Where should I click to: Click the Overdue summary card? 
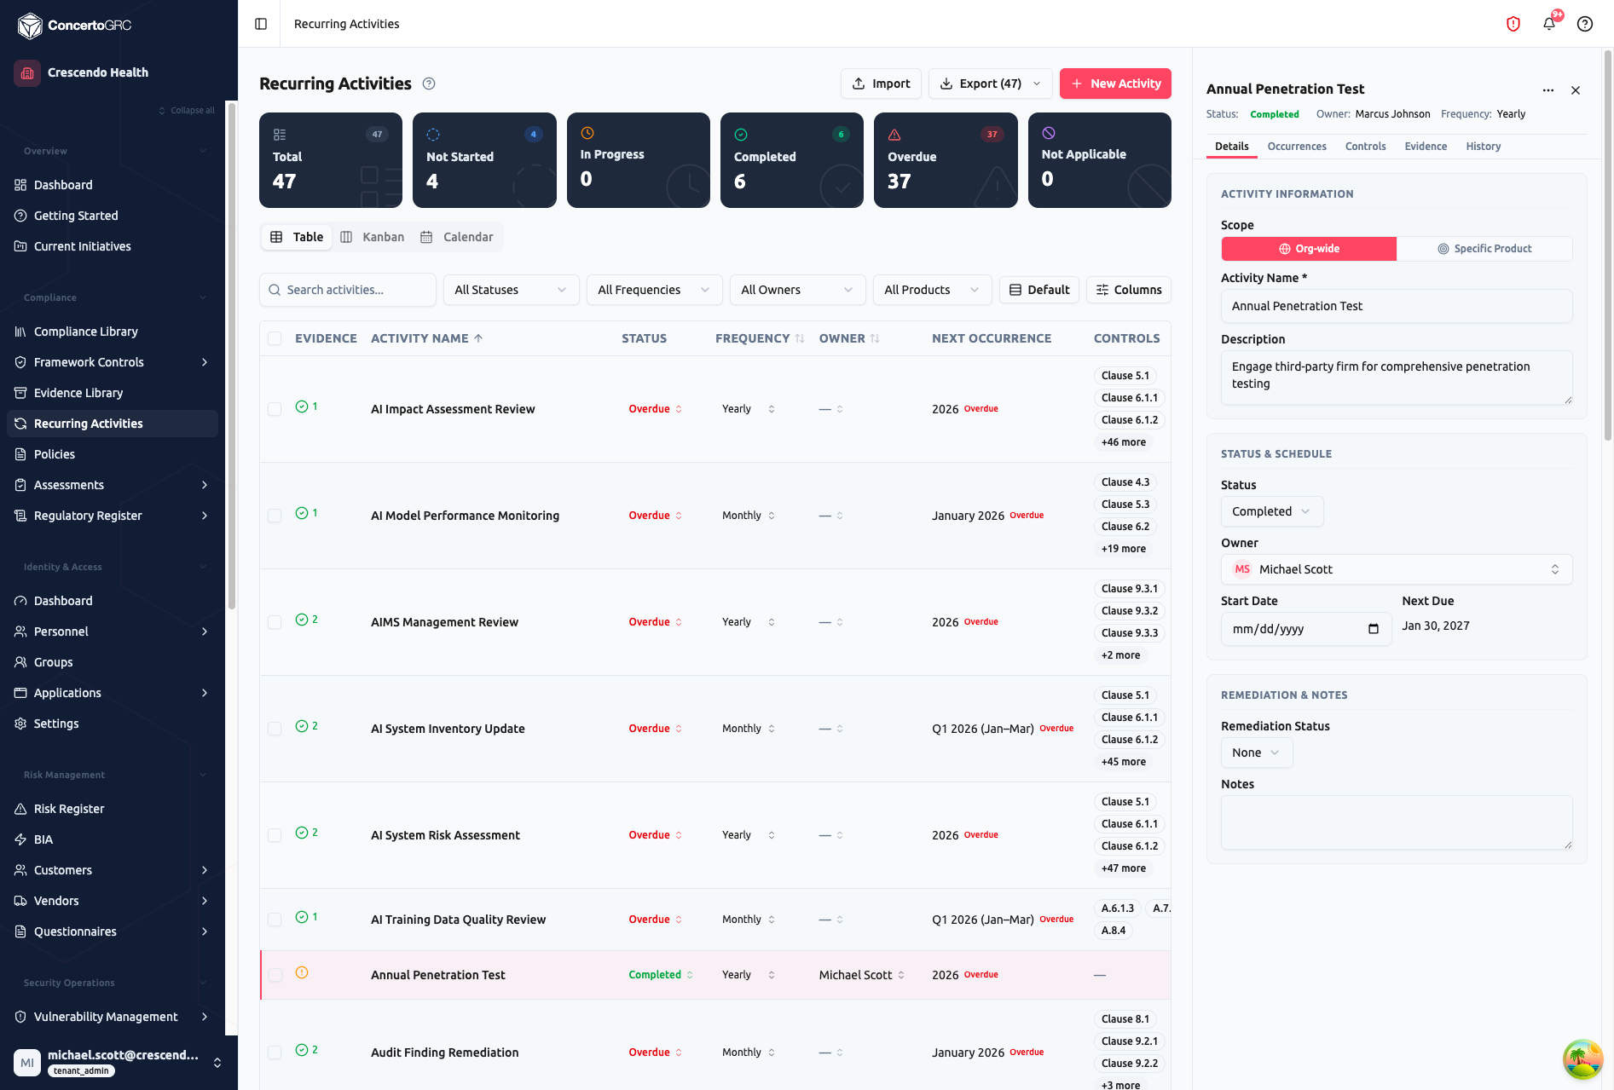click(x=946, y=160)
